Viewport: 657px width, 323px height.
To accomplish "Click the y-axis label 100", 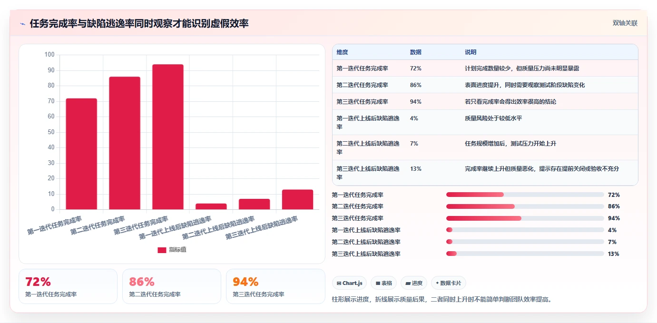I will [49, 55].
